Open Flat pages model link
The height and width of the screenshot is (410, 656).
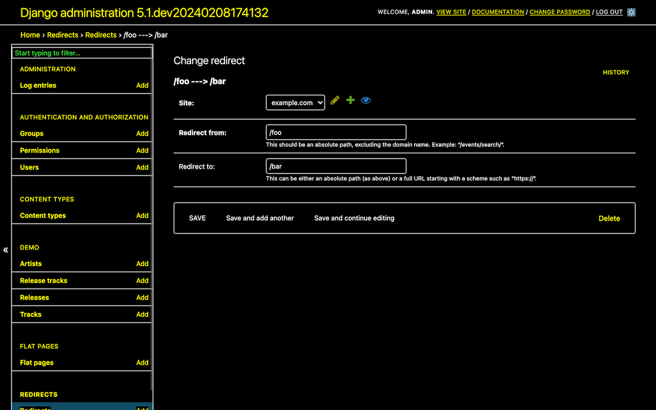click(37, 362)
